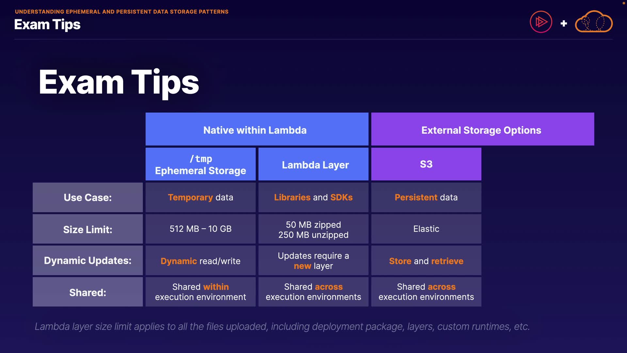Click the 512 MB – 10 GB cell

click(201, 229)
